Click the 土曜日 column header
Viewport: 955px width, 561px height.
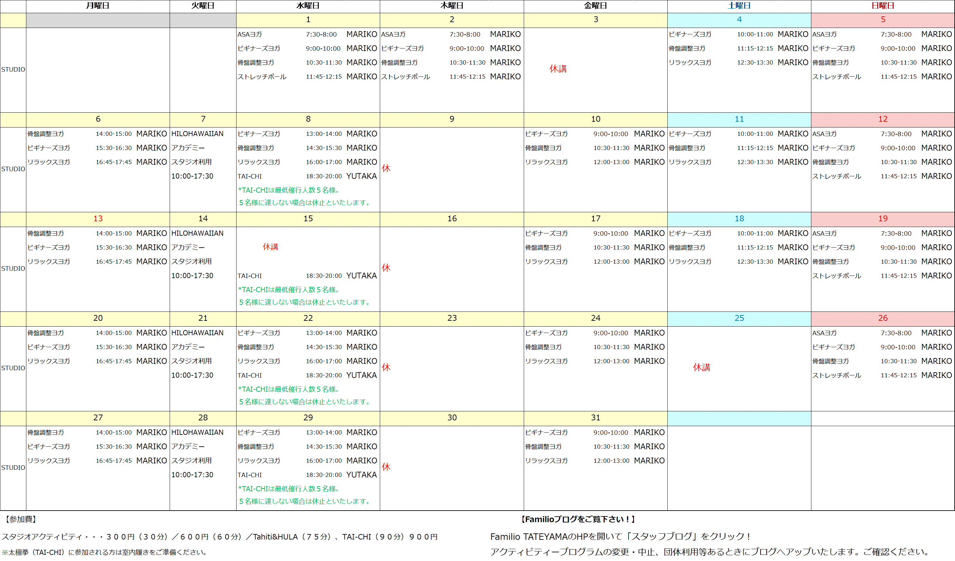[x=739, y=6]
